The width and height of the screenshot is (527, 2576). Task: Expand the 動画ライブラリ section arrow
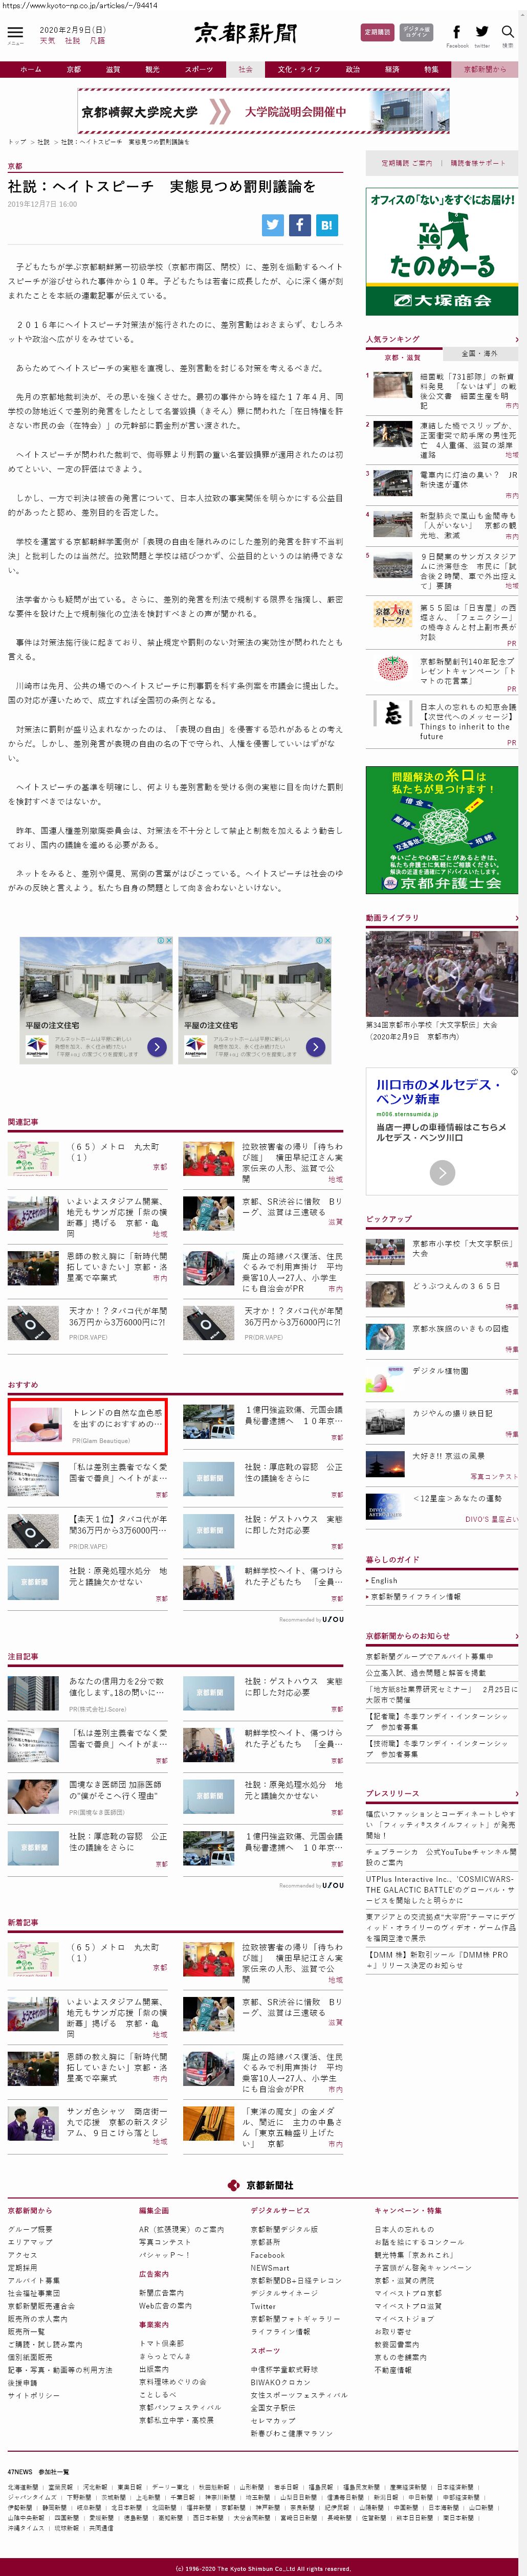pos(516,917)
